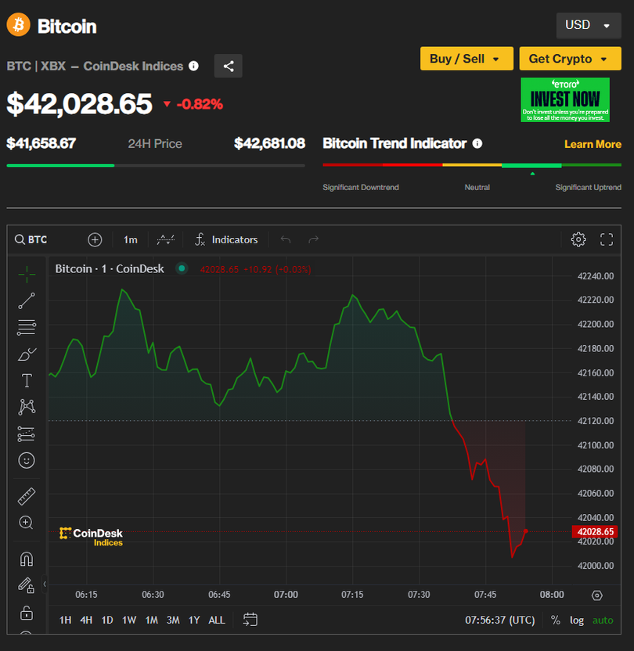
Task: Click the Learn More link
Action: tap(593, 144)
